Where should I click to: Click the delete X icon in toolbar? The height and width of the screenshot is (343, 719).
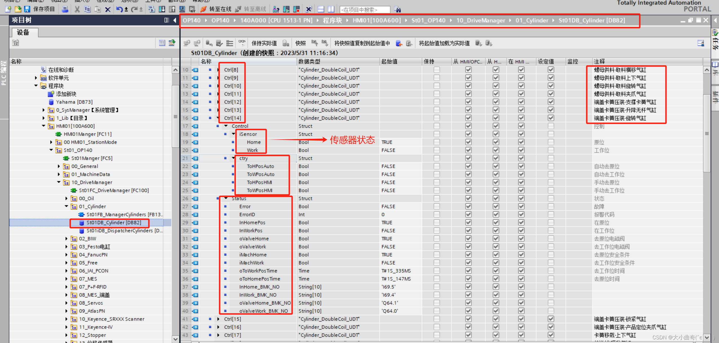(108, 9)
